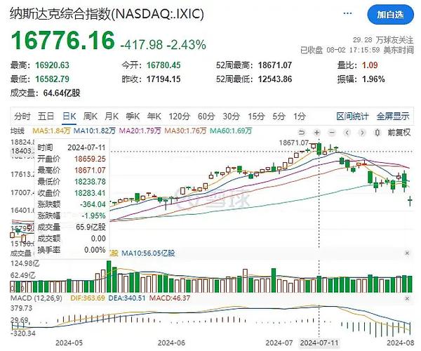Image resolution: width=421 pixels, height=351 pixels.
Task: Click the last candlestick on the chart
Action: tap(410, 201)
